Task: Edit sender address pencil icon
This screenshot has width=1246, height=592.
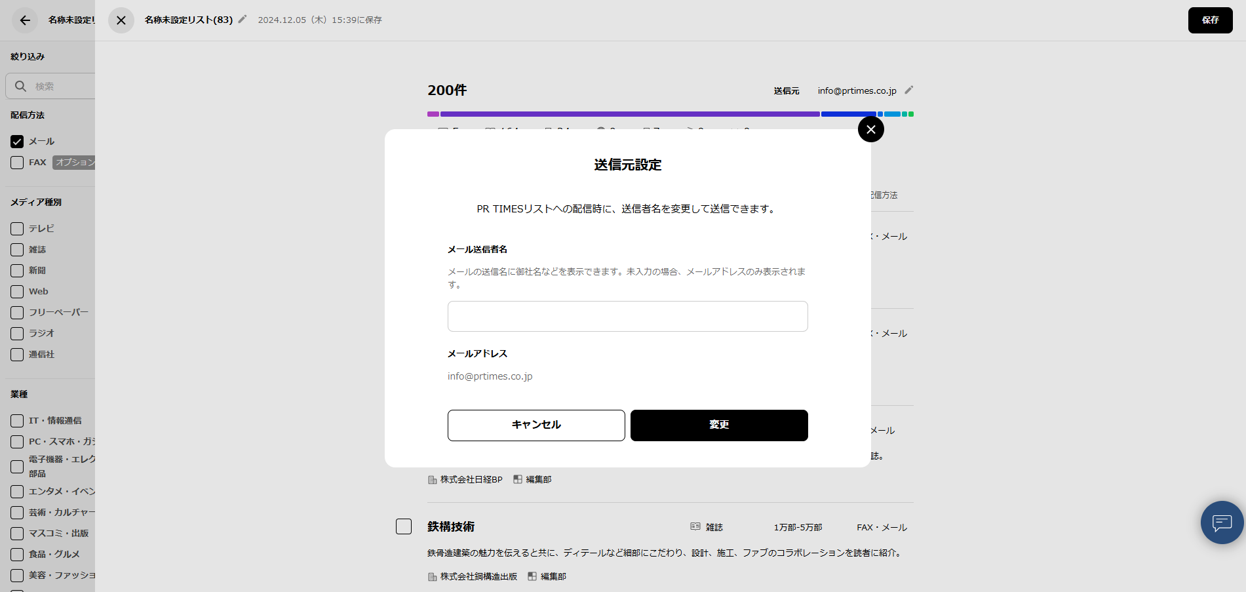Action: [x=908, y=90]
